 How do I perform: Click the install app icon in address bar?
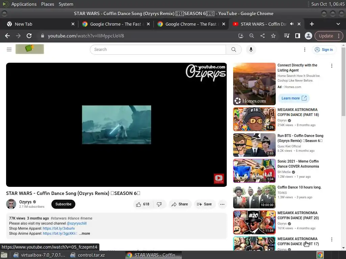coord(241,36)
